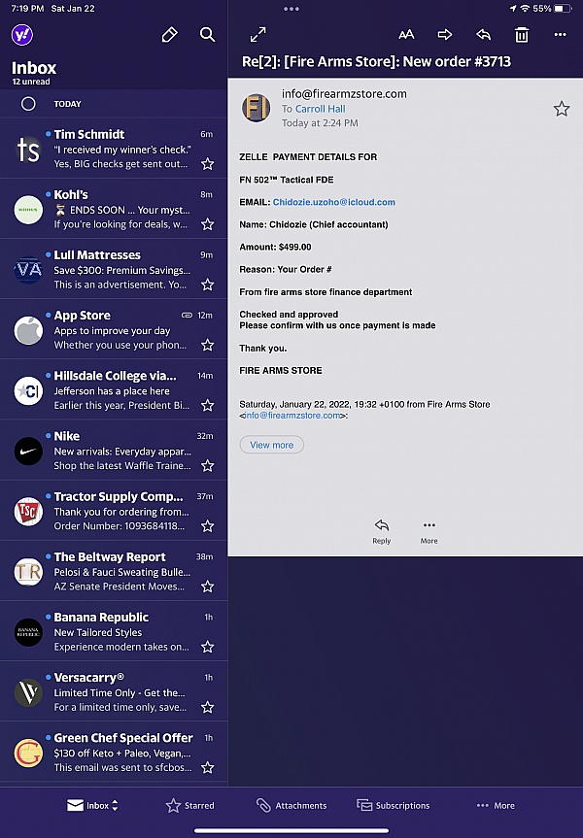Toggle the select-all circle beside TODAY
Viewport: 583px width, 838px height.
click(x=28, y=104)
